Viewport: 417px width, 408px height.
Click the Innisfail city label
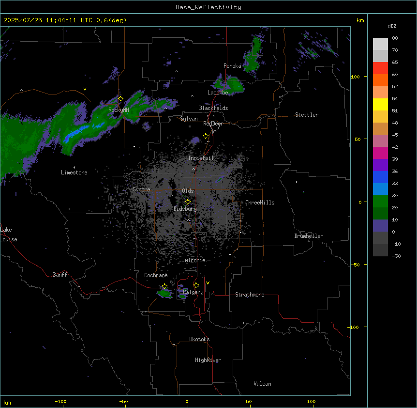click(x=201, y=158)
